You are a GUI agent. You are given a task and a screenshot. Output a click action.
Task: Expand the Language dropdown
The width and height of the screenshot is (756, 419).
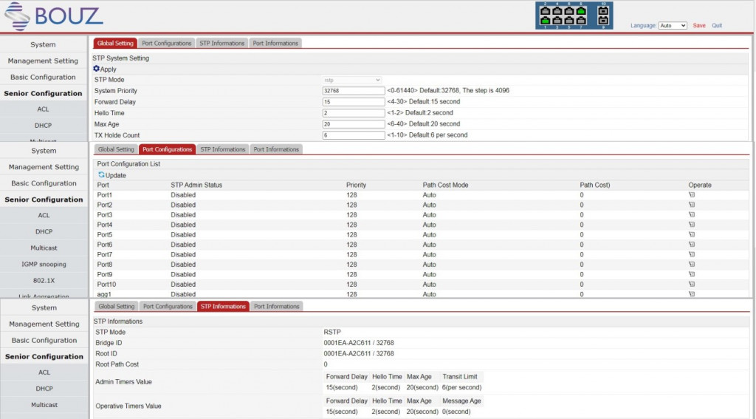click(x=672, y=26)
